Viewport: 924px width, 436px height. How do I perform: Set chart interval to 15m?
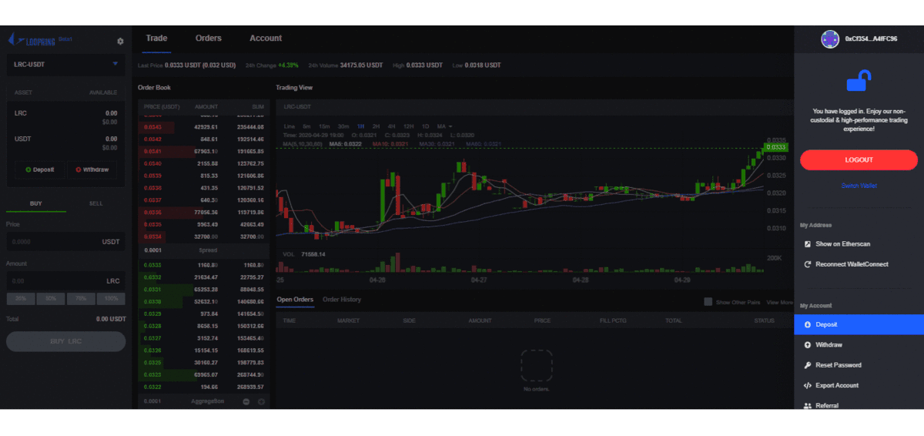pos(324,126)
